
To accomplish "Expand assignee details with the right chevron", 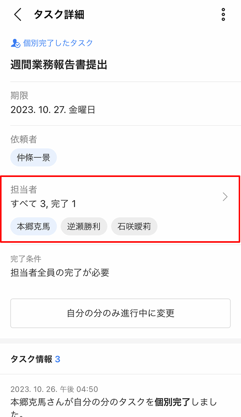I will (x=225, y=197).
